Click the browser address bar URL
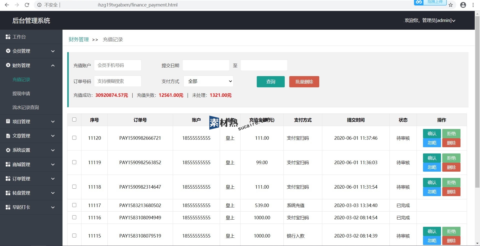The width and height of the screenshot is (480, 246). coord(137,5)
